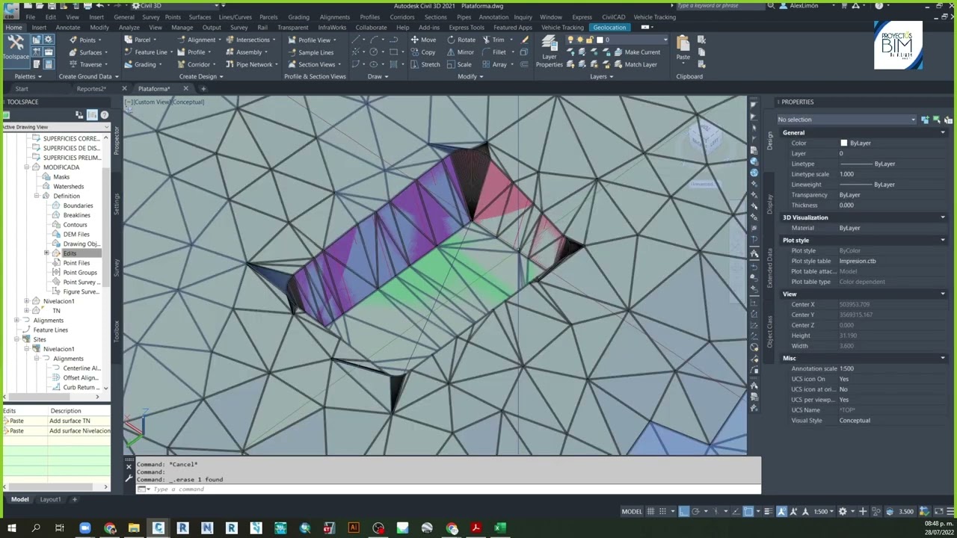Open the Survey menu
Screen dimensions: 957x538
pos(150,16)
